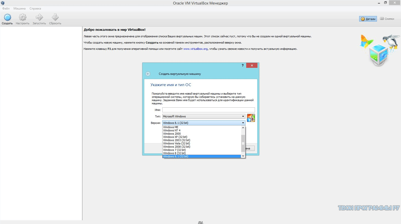Image resolution: width=401 pixels, height=224 pixels.
Task: Click the Запустить (Start) arrow icon
Action: (x=39, y=18)
